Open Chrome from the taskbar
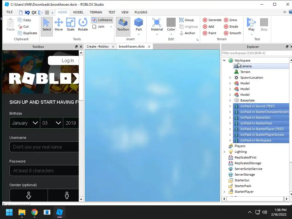Image resolution: width=292 pixels, height=219 pixels. tap(35, 212)
